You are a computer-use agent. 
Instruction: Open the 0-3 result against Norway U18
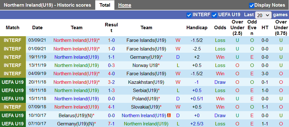point(111,65)
